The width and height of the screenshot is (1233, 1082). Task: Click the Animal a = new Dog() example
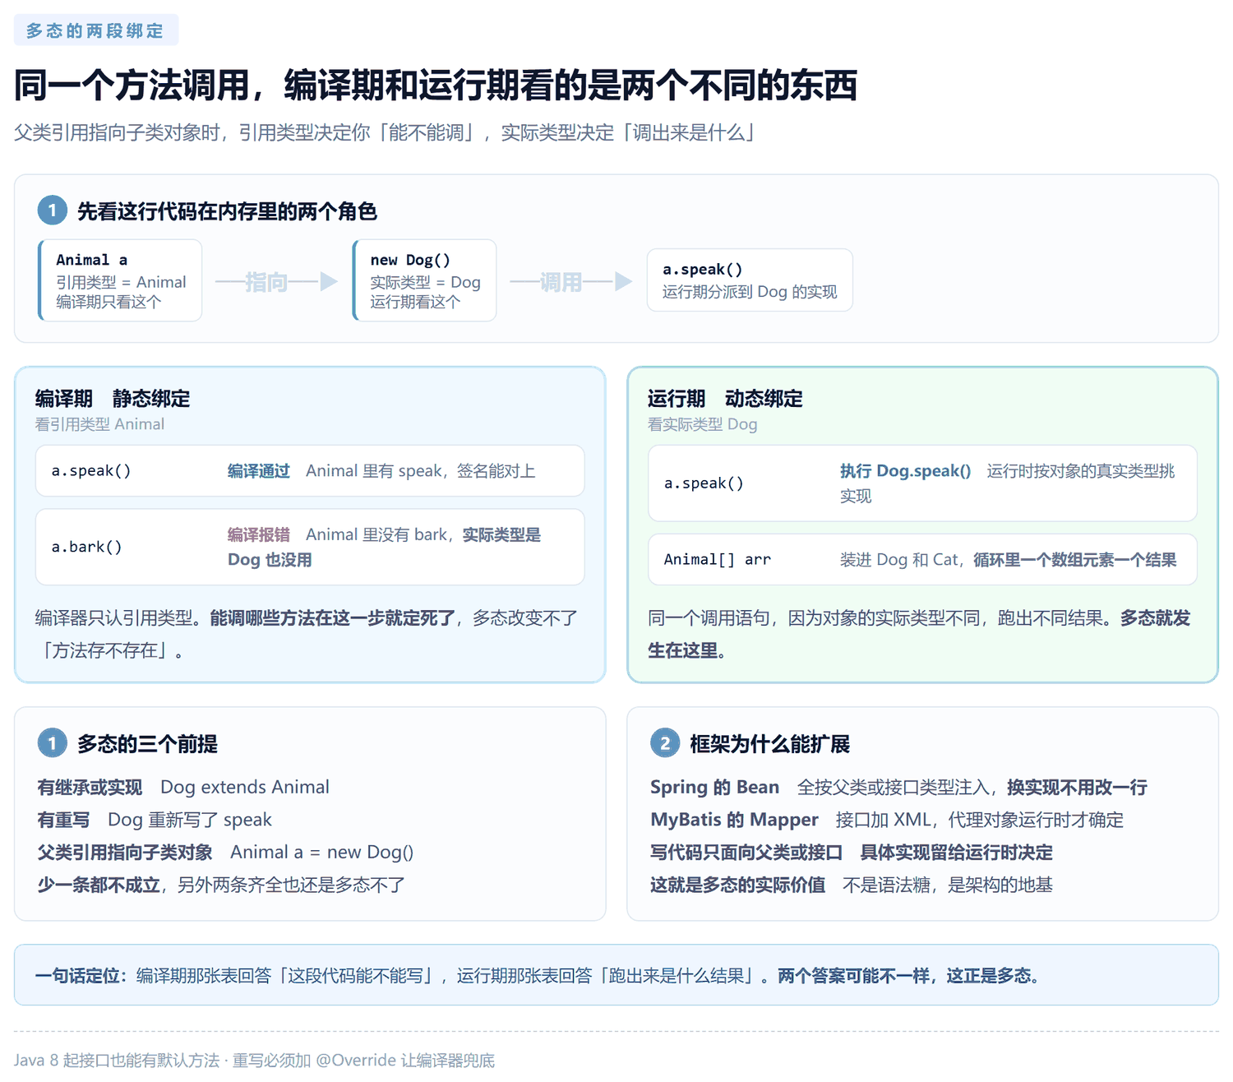coord(322,853)
